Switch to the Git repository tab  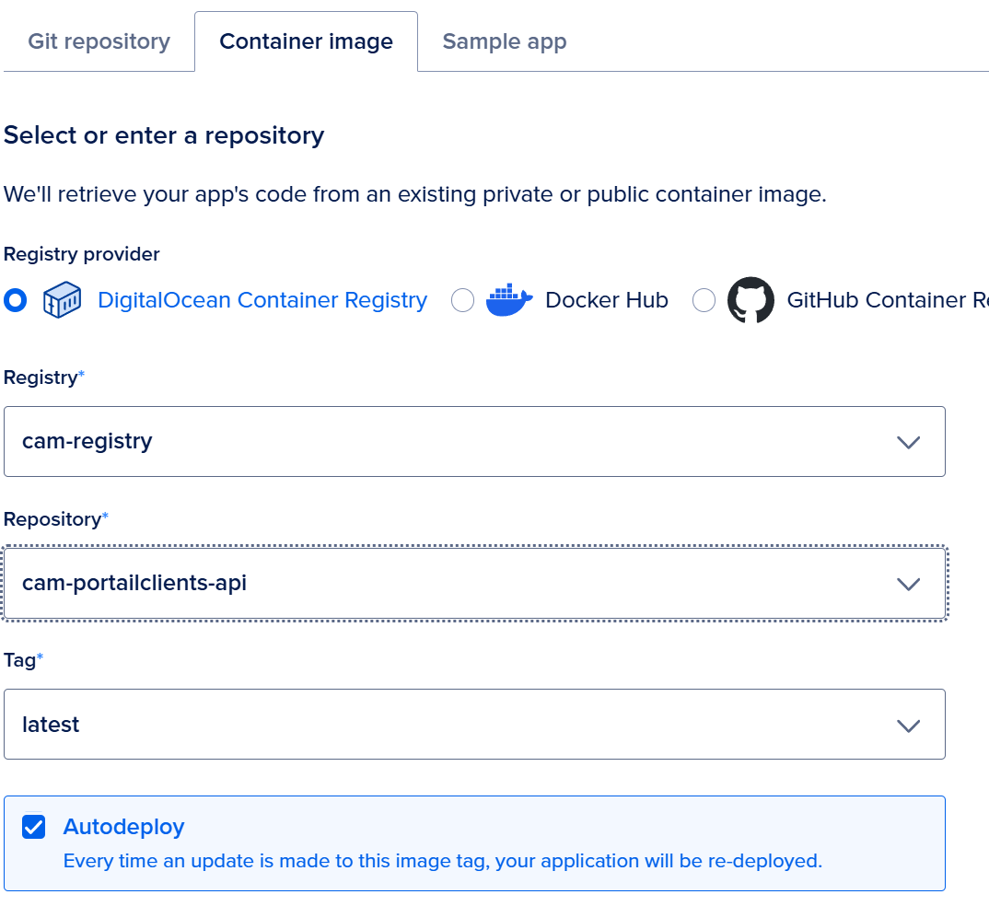(x=99, y=41)
